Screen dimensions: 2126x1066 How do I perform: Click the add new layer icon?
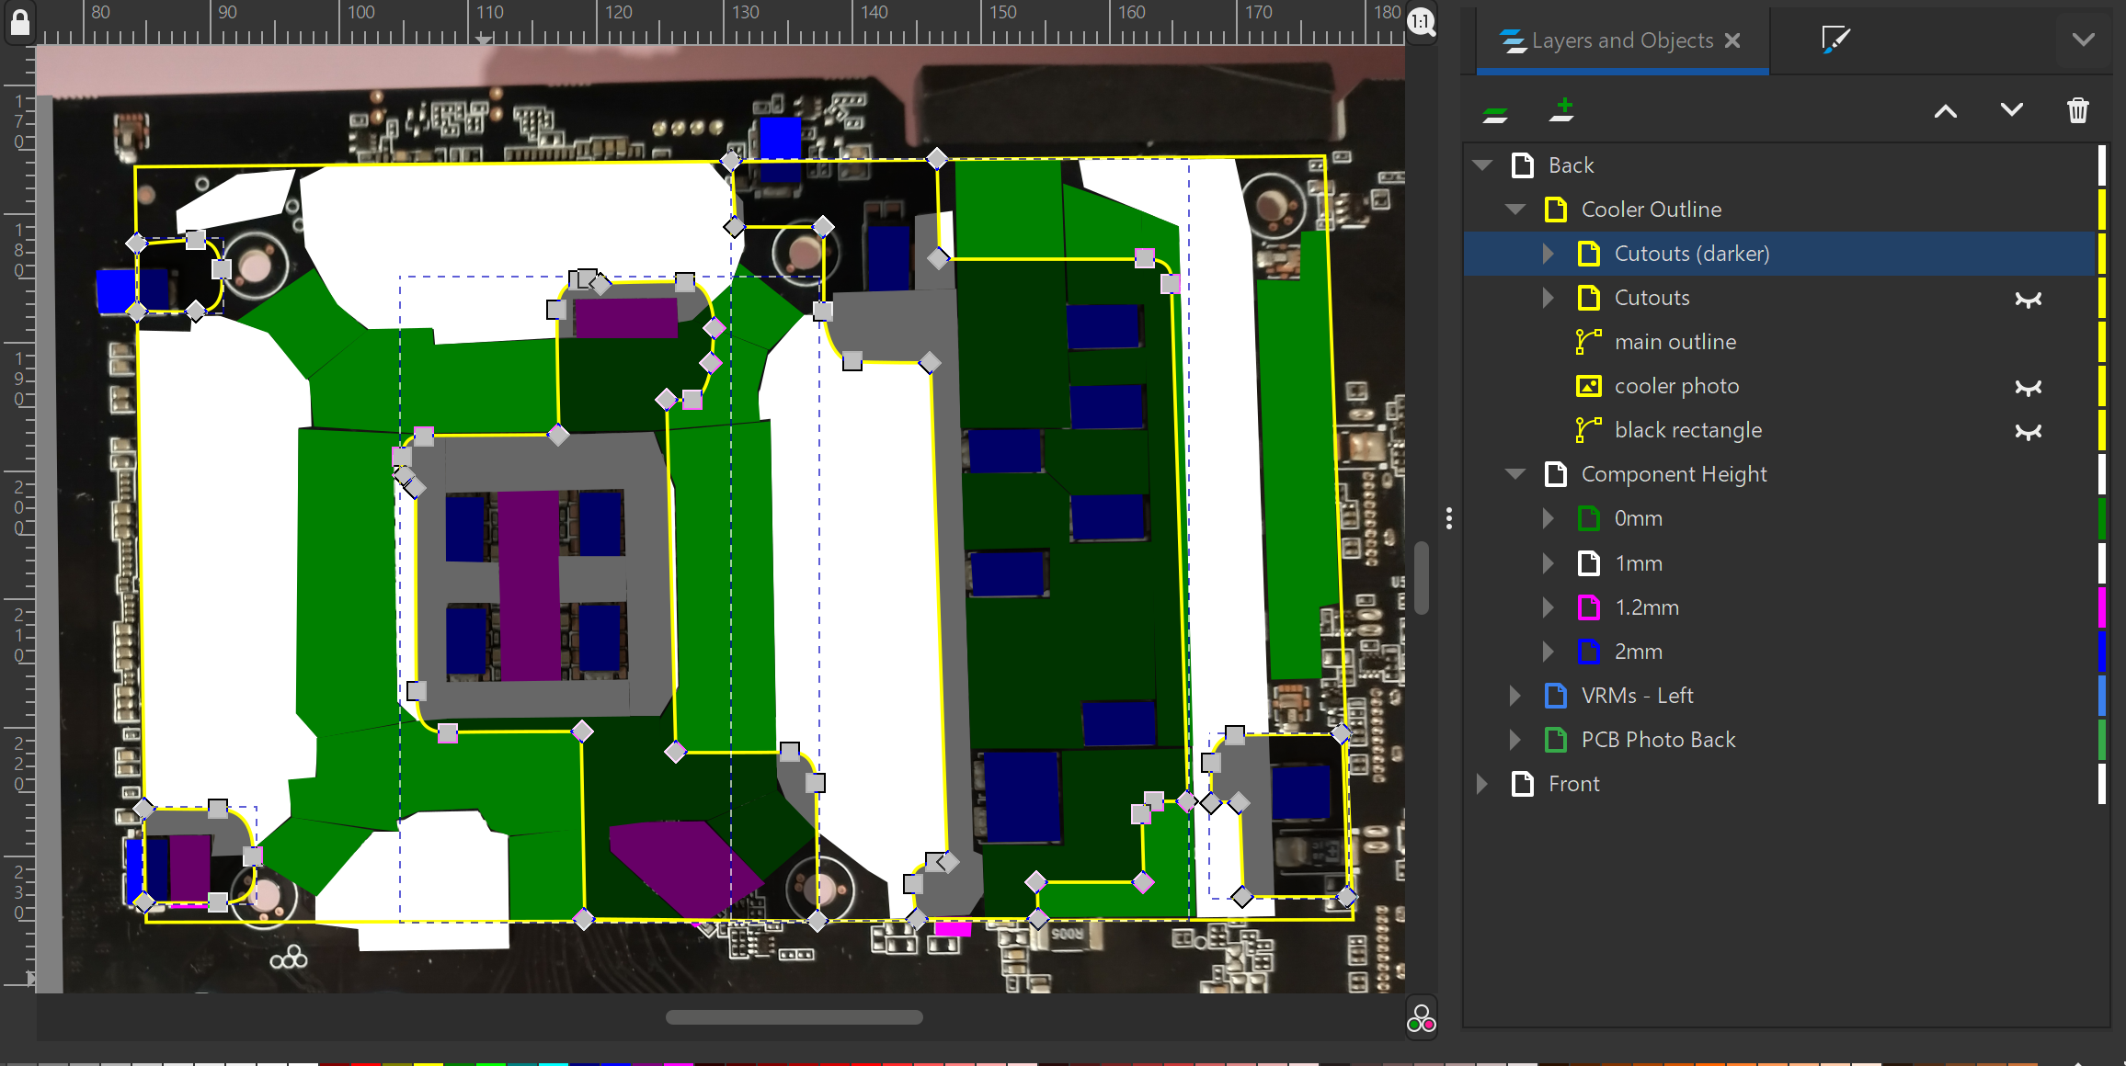tap(1561, 111)
